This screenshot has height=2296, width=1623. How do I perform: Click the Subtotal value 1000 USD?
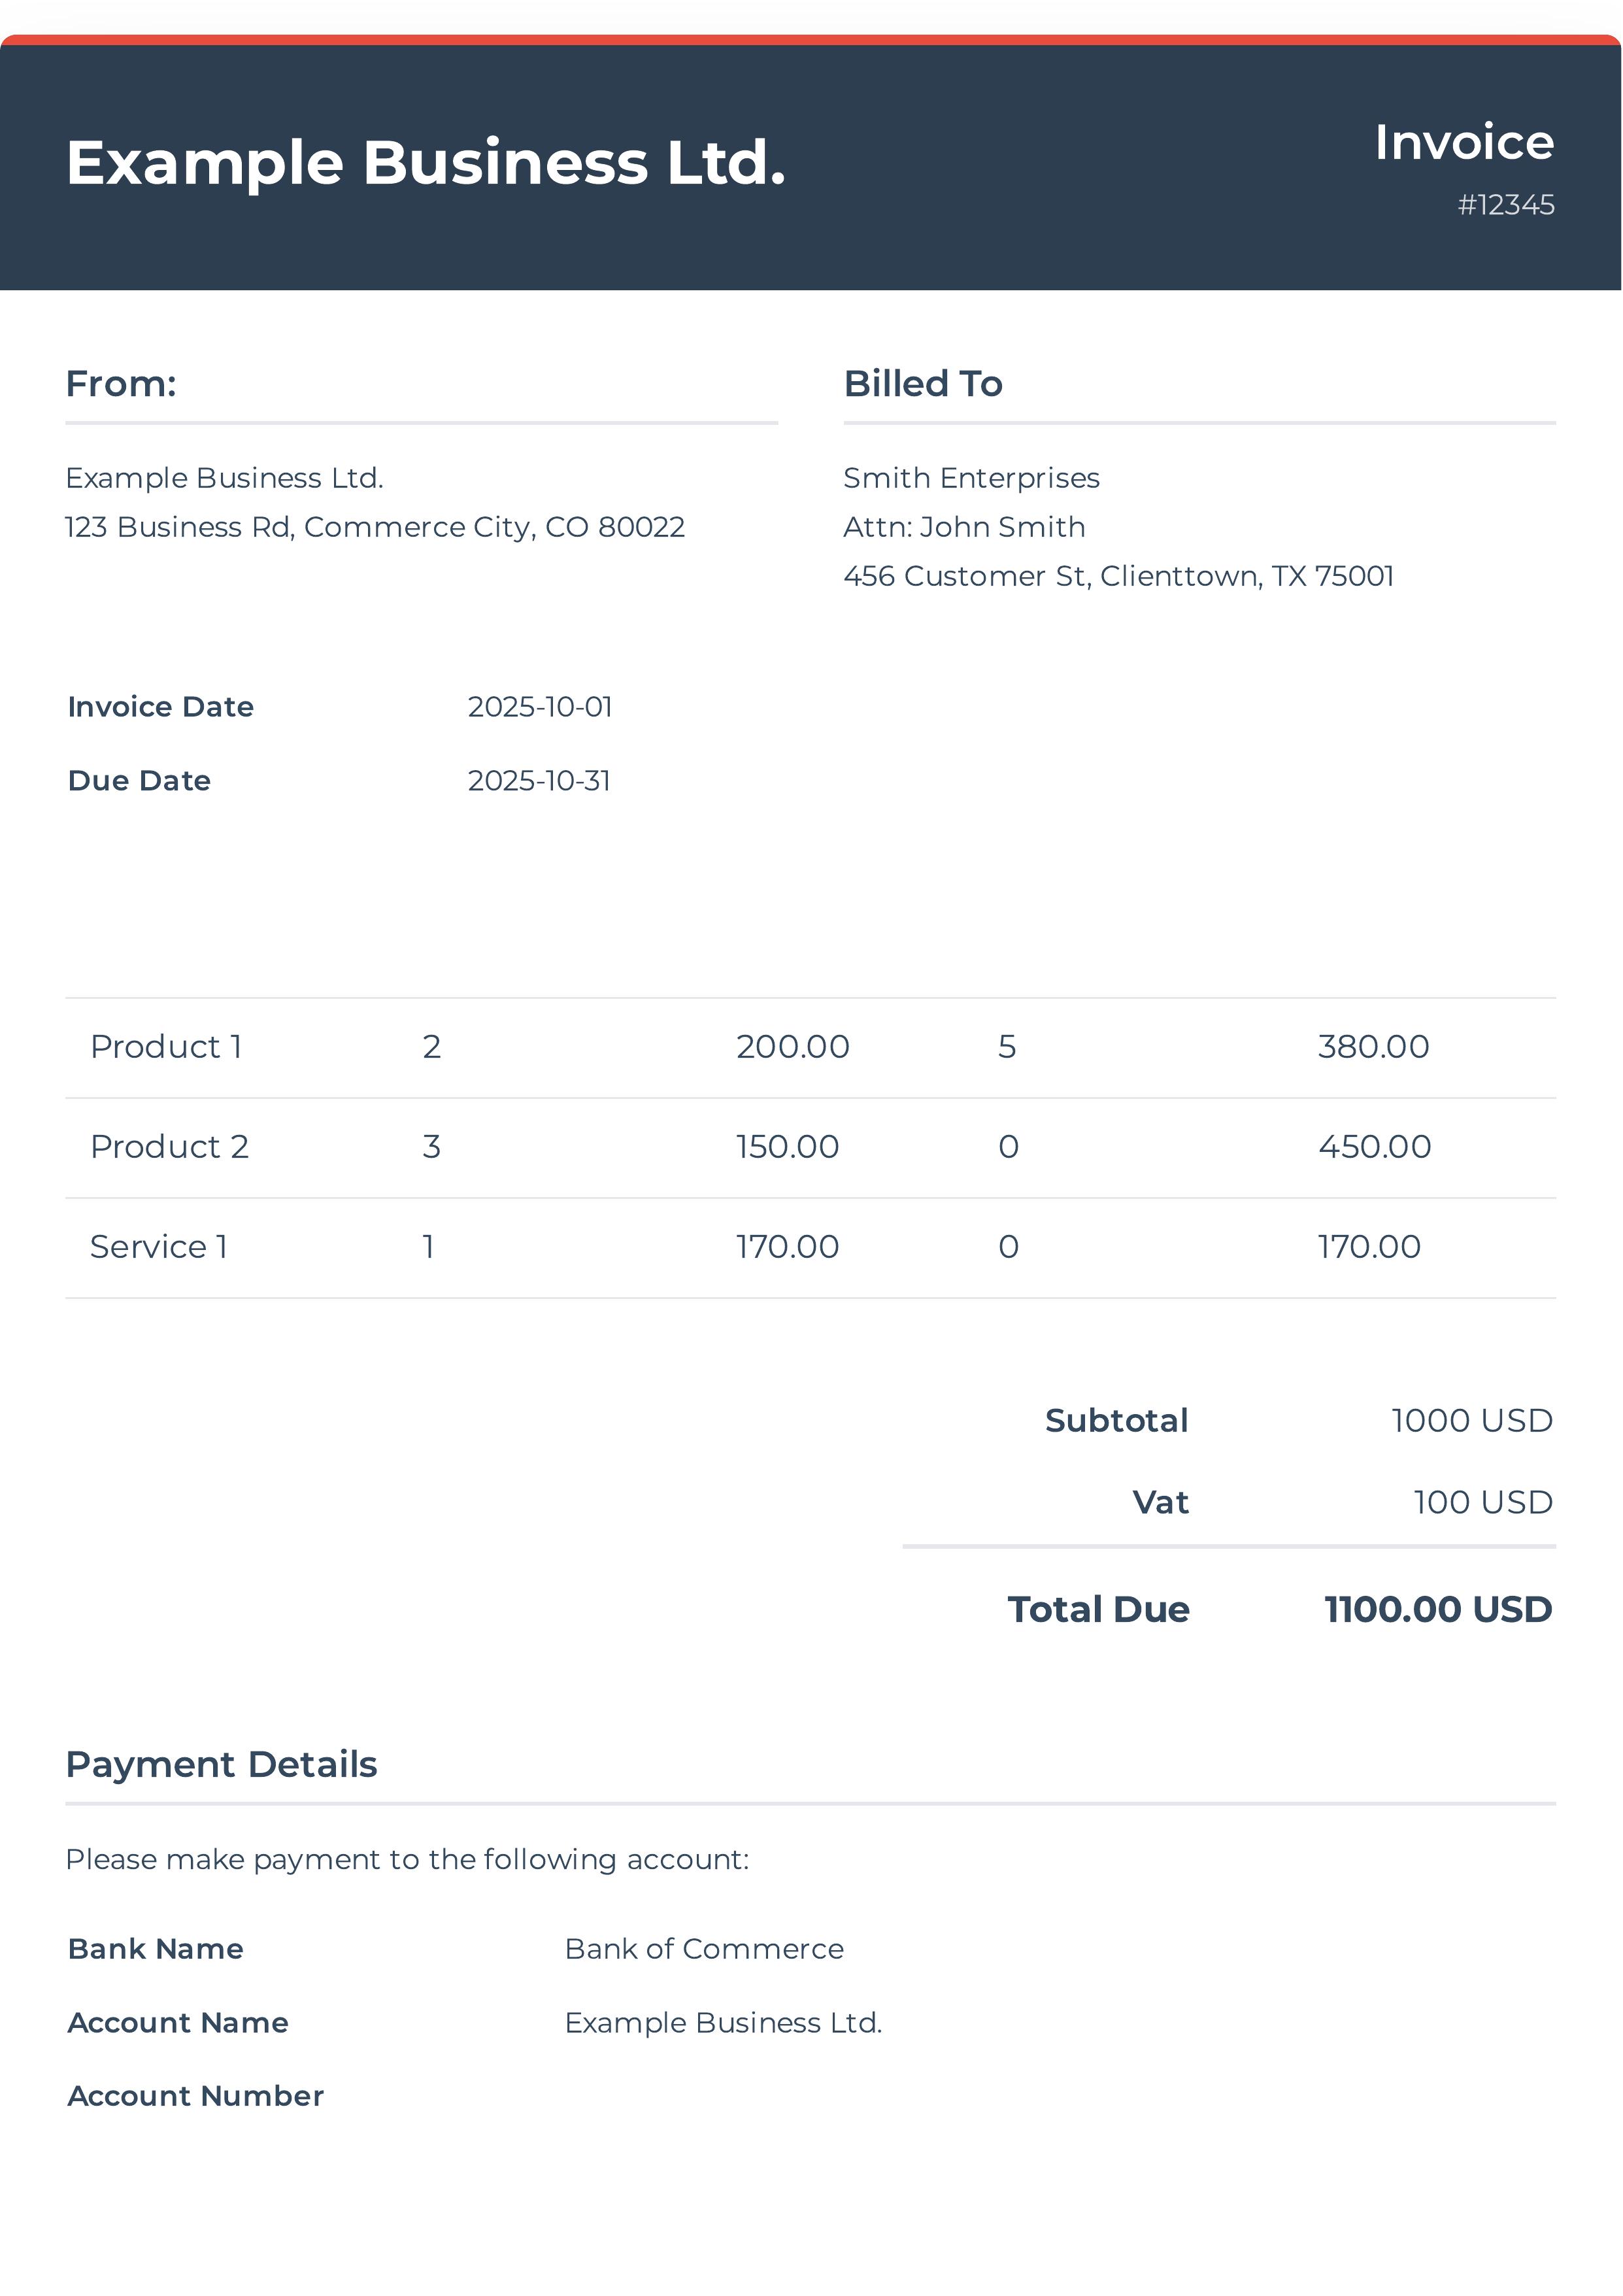point(1471,1421)
